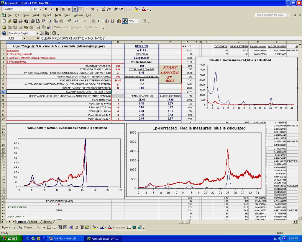Open the Tools menu
This screenshot has height=242, width=302.
[x=58, y=15]
